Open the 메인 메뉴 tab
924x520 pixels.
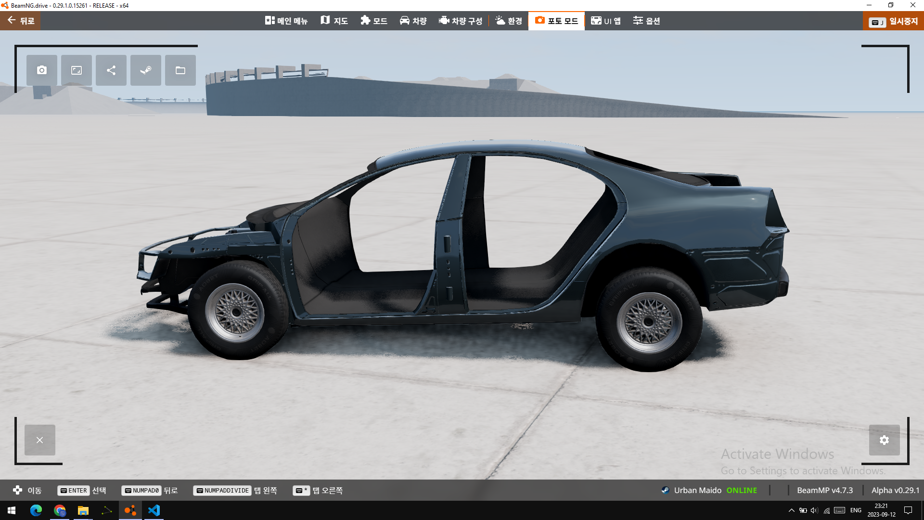[x=286, y=21]
